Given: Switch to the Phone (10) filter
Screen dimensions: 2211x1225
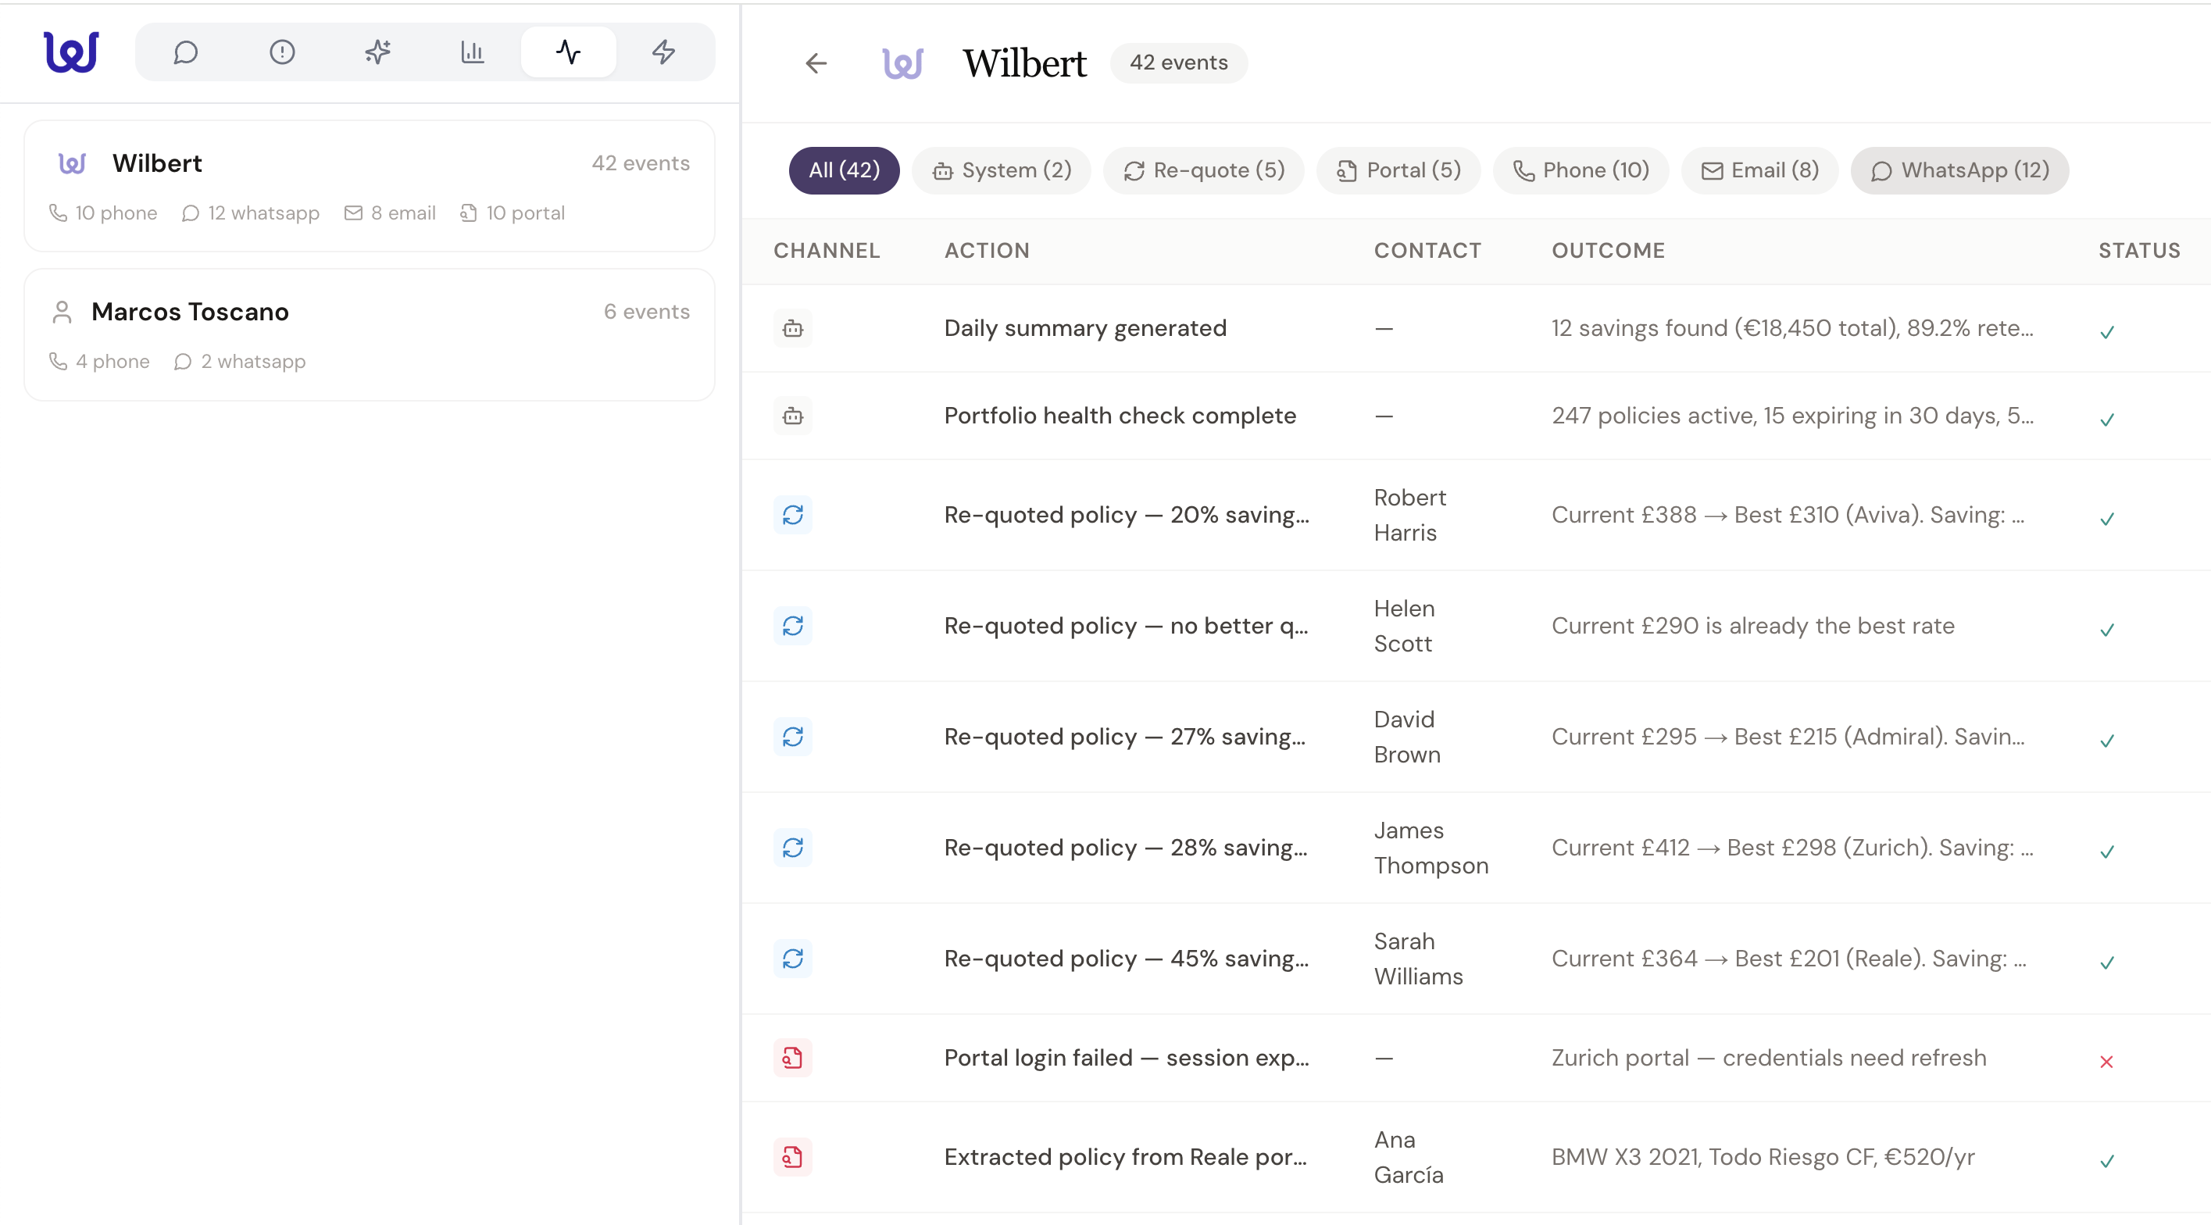Looking at the screenshot, I should pyautogui.click(x=1581, y=170).
